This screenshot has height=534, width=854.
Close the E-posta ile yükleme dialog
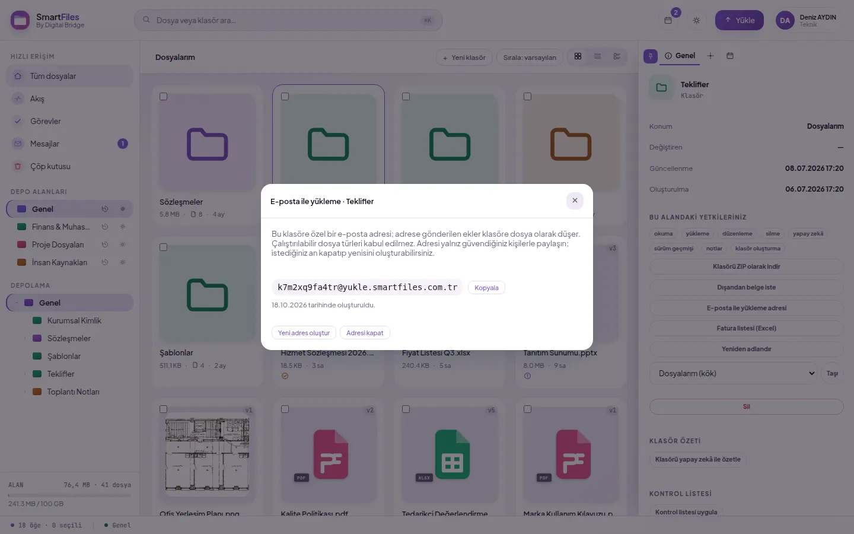pos(575,201)
